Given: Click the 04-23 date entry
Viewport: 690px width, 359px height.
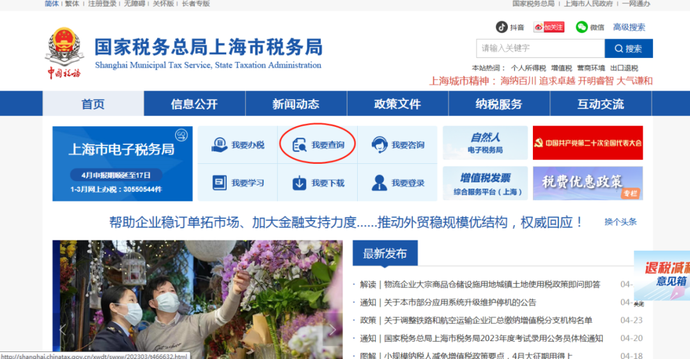Looking at the screenshot, I should [x=631, y=320].
